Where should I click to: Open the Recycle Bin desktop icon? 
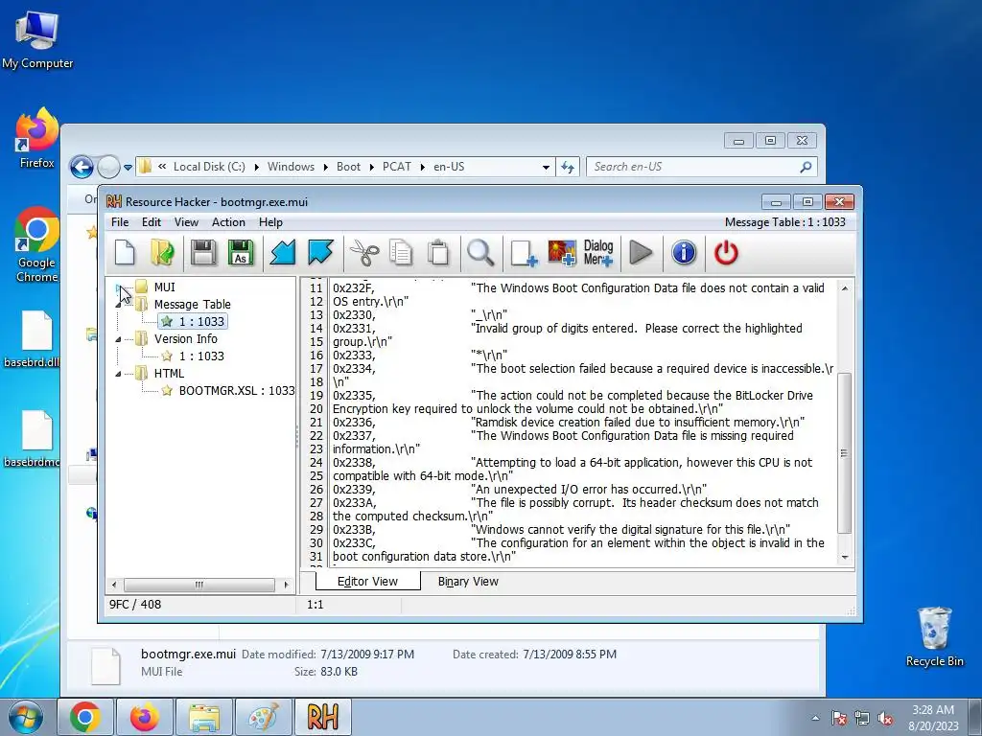tap(935, 636)
